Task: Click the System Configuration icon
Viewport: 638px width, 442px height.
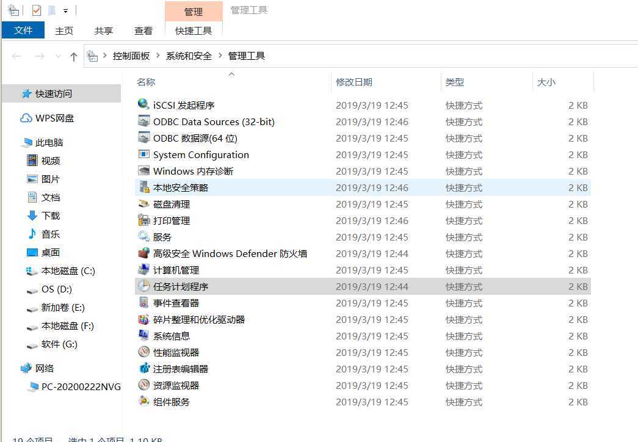Action: 143,154
